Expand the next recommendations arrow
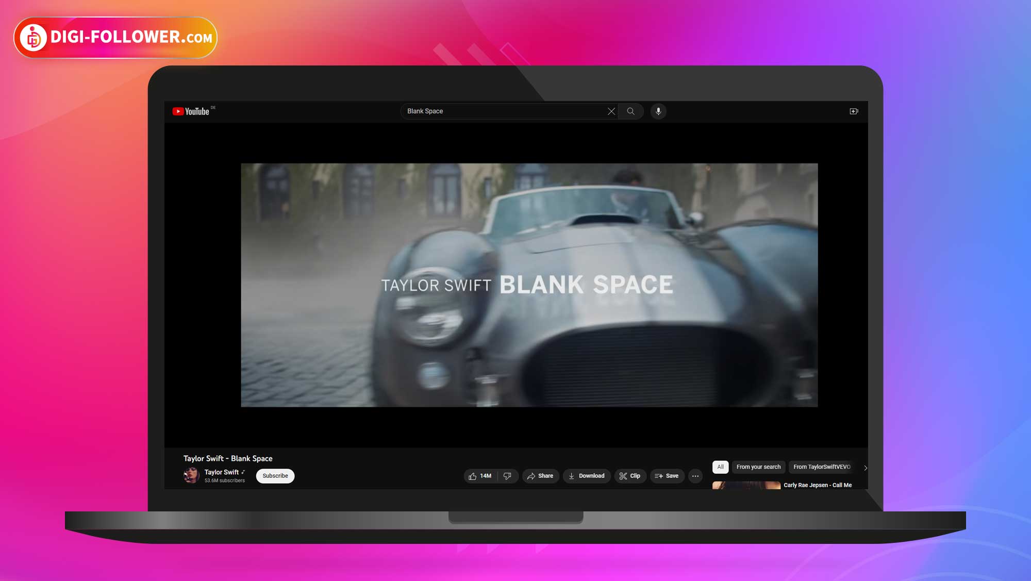Image resolution: width=1031 pixels, height=581 pixels. pyautogui.click(x=866, y=467)
